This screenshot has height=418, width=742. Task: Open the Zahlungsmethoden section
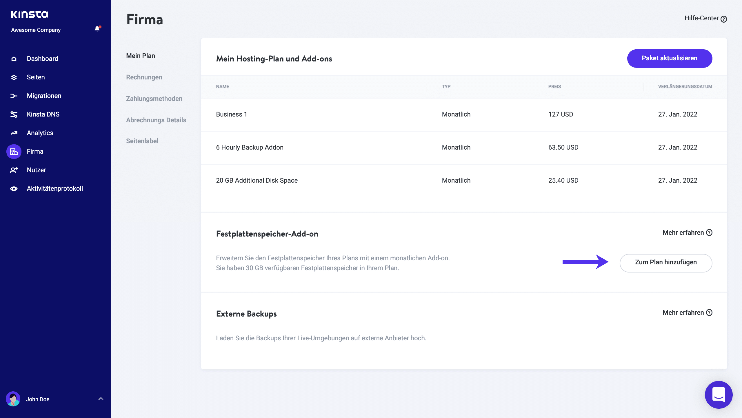(154, 98)
